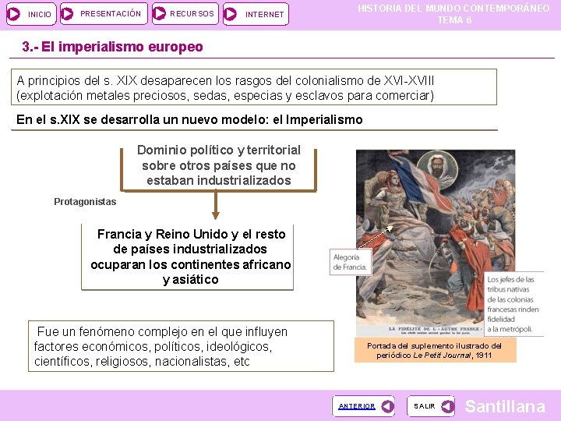561x421 pixels.
Task: Click the back arrow icon beside ANTERIOR
Action: pyautogui.click(x=388, y=406)
